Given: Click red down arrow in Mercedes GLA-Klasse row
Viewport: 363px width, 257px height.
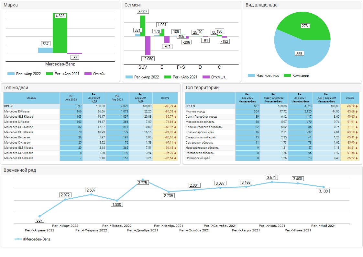Looking at the screenshot, I should (x=175, y=158).
